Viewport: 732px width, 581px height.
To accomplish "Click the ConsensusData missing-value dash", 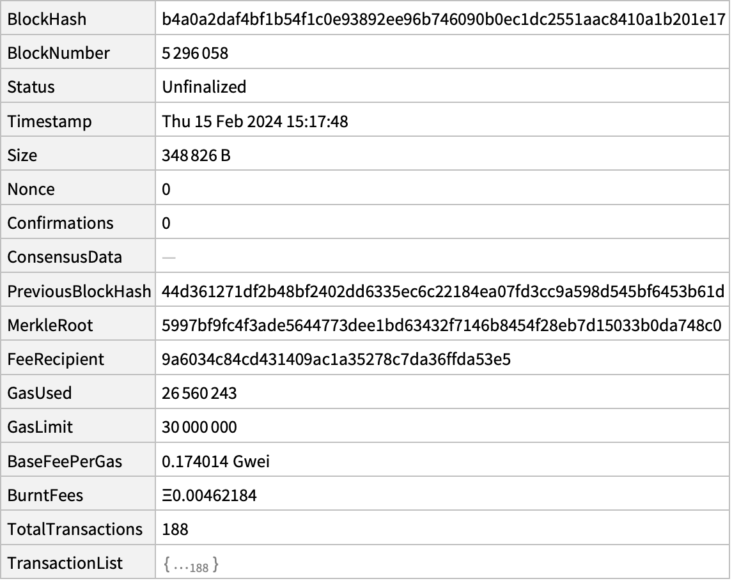I will pos(169,258).
